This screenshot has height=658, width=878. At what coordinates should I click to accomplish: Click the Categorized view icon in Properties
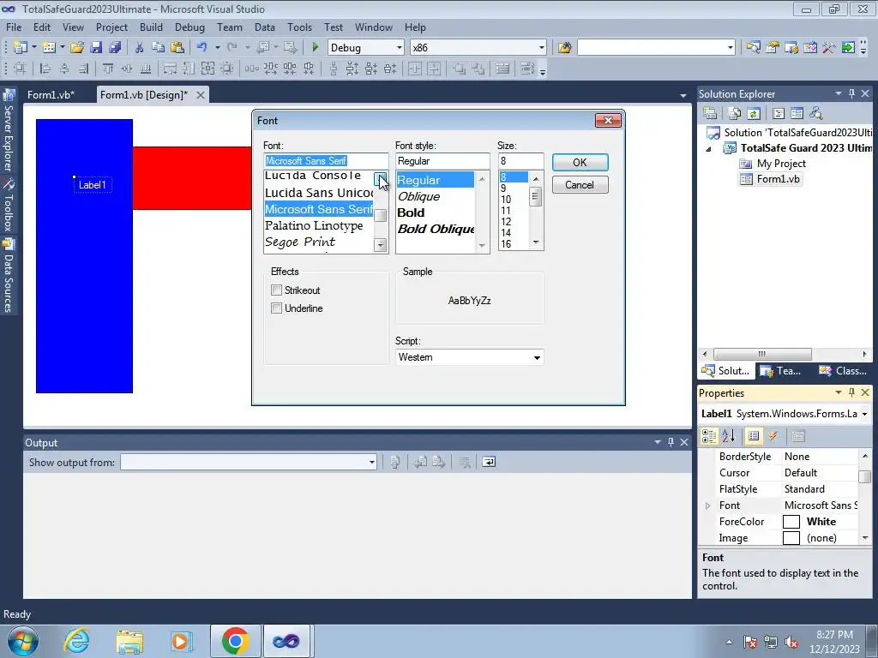pyautogui.click(x=709, y=436)
